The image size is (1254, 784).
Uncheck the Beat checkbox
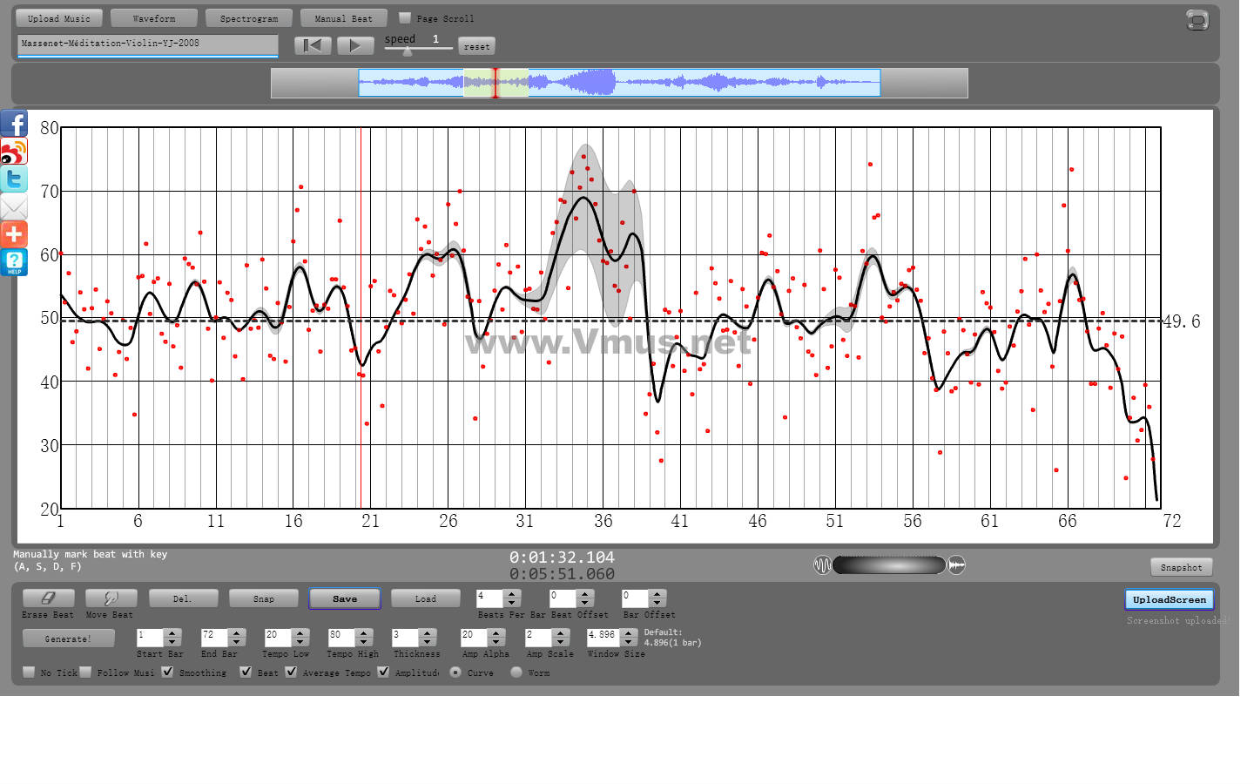(246, 672)
